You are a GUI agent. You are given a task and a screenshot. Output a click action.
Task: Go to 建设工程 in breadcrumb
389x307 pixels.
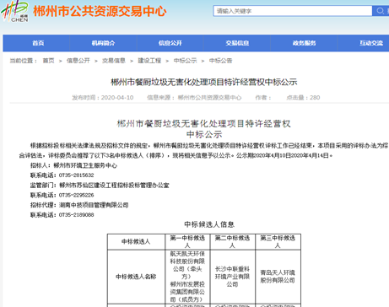[x=149, y=61]
